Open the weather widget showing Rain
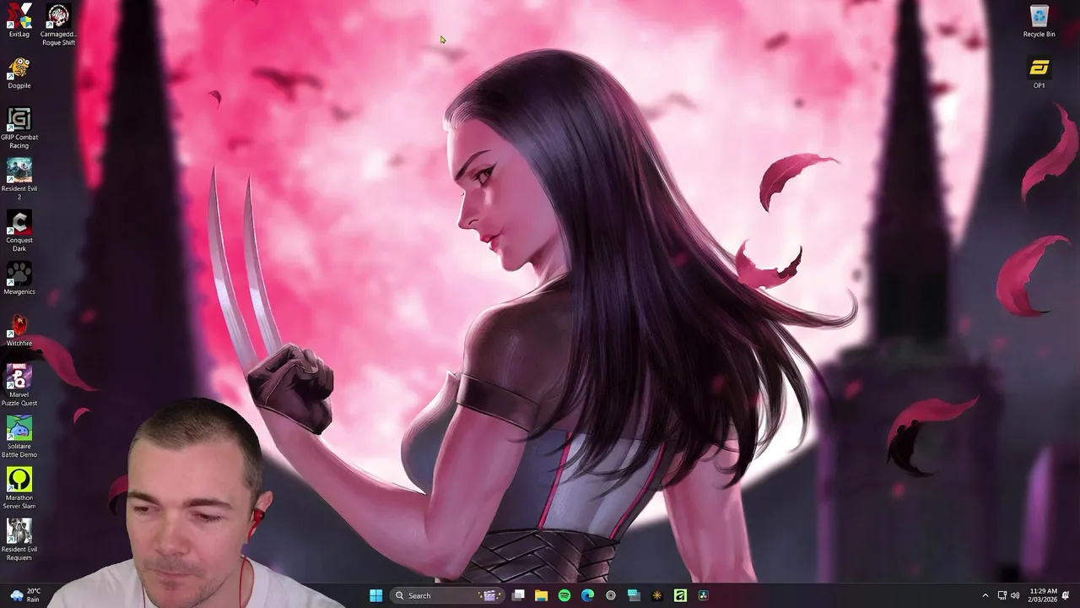The image size is (1080, 608). pos(24,595)
